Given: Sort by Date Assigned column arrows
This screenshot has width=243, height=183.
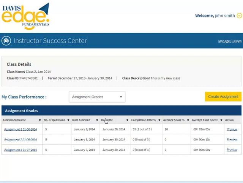Looking at the screenshot, I should pos(97,120).
